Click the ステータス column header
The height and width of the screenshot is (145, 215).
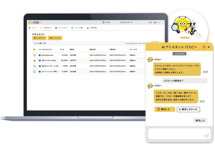(133, 50)
